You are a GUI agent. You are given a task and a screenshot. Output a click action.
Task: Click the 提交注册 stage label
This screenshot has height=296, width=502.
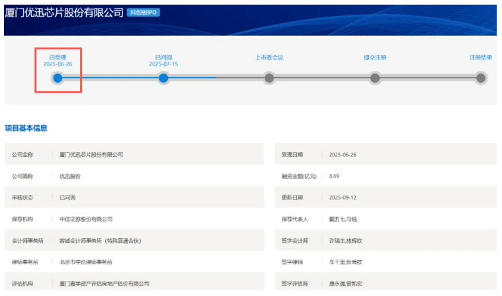click(x=375, y=58)
